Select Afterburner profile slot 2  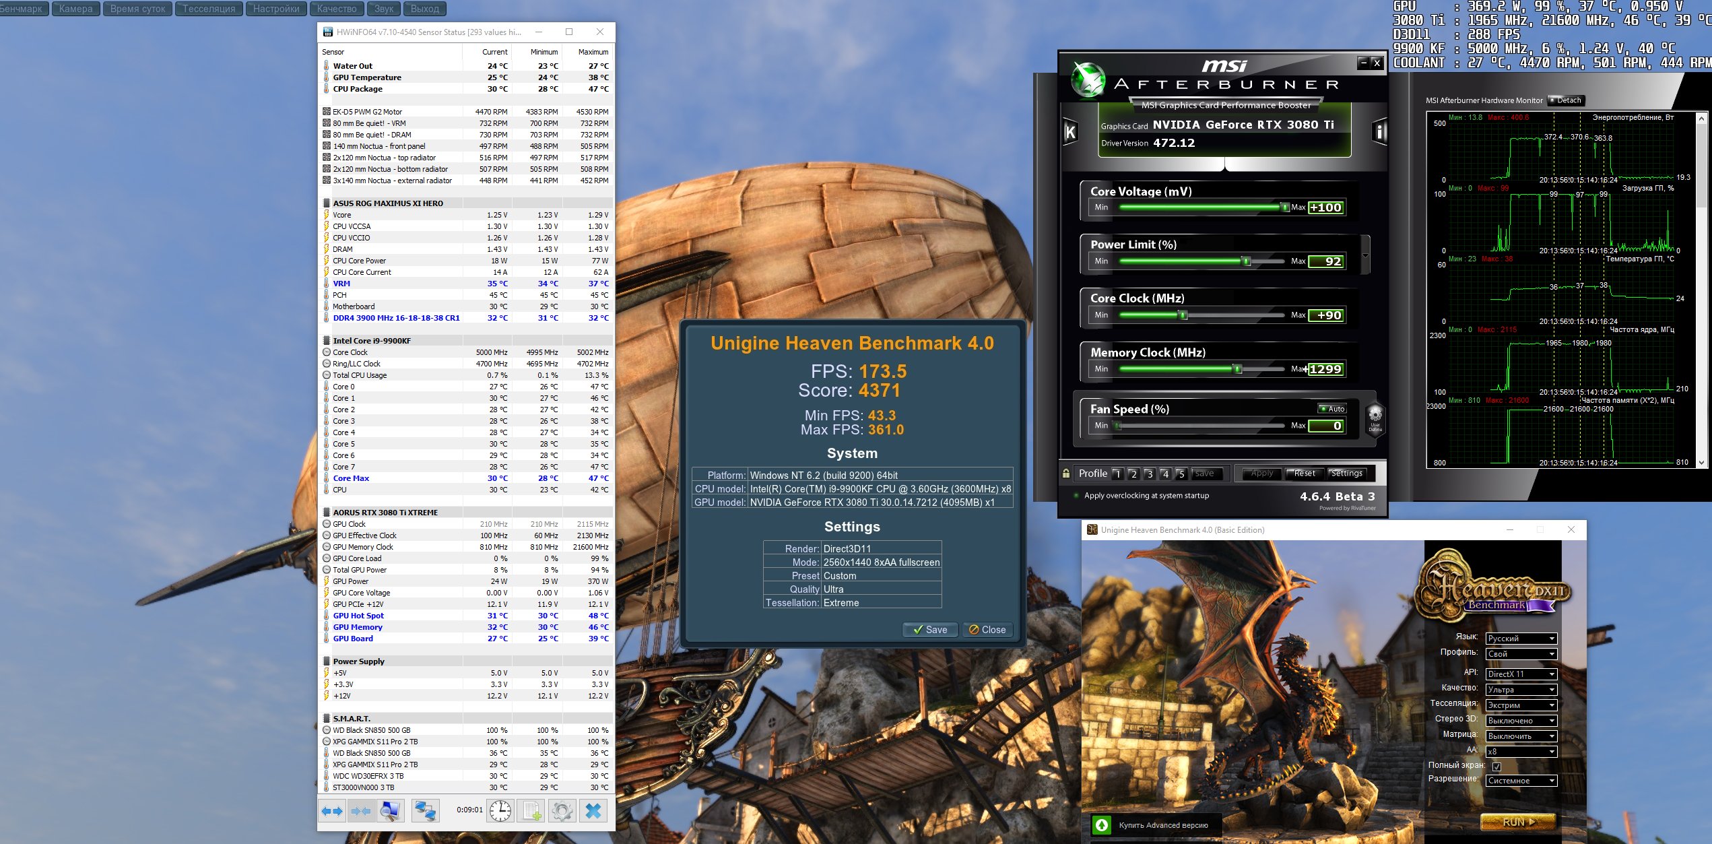[1133, 474]
